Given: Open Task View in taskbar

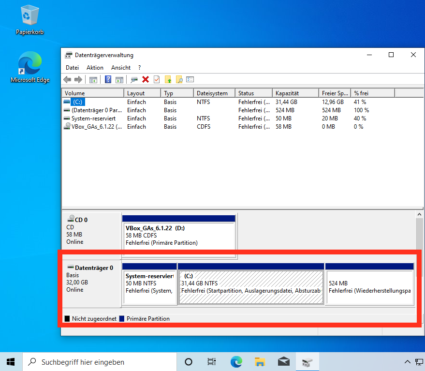Looking at the screenshot, I should 212,362.
